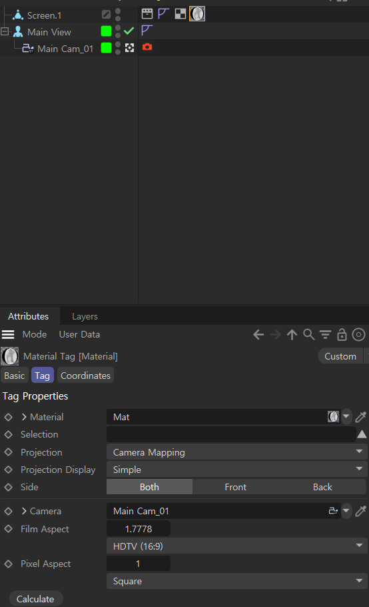This screenshot has height=607, width=369.
Task: Open the Basic tab
Action: (15, 376)
